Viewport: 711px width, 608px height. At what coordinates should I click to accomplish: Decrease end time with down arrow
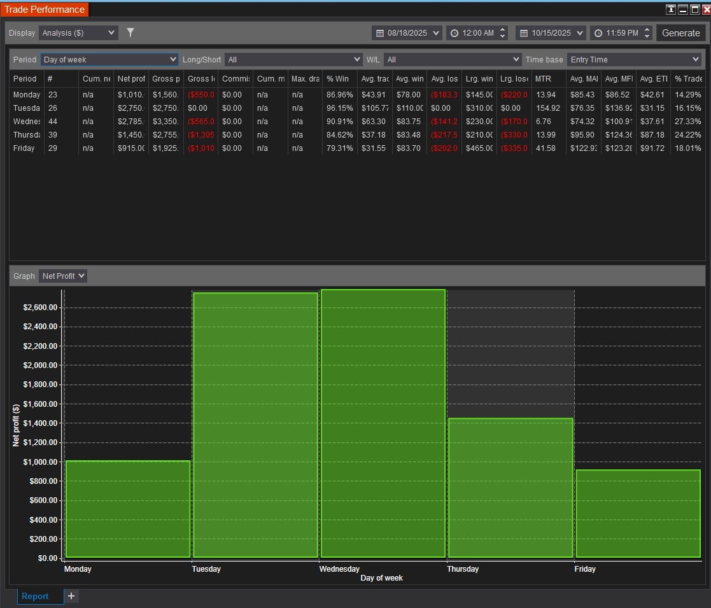point(647,36)
